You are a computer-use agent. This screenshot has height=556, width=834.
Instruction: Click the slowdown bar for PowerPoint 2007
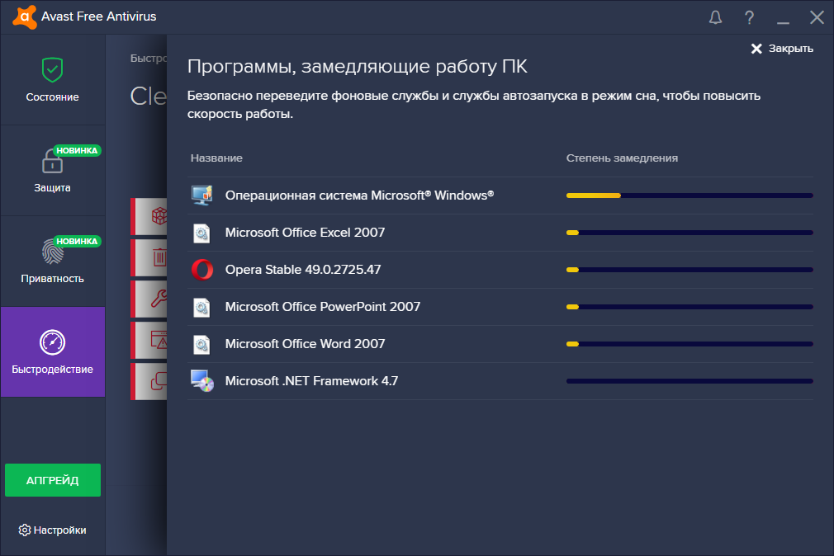coord(689,307)
